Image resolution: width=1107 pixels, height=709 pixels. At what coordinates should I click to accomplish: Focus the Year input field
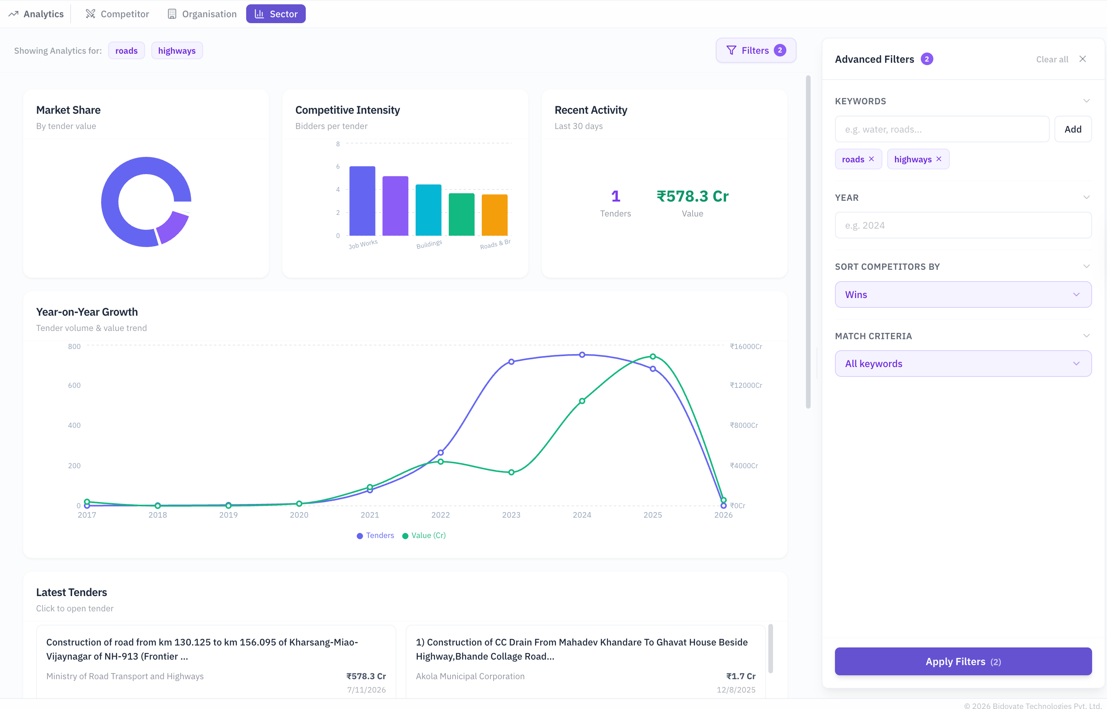963,225
